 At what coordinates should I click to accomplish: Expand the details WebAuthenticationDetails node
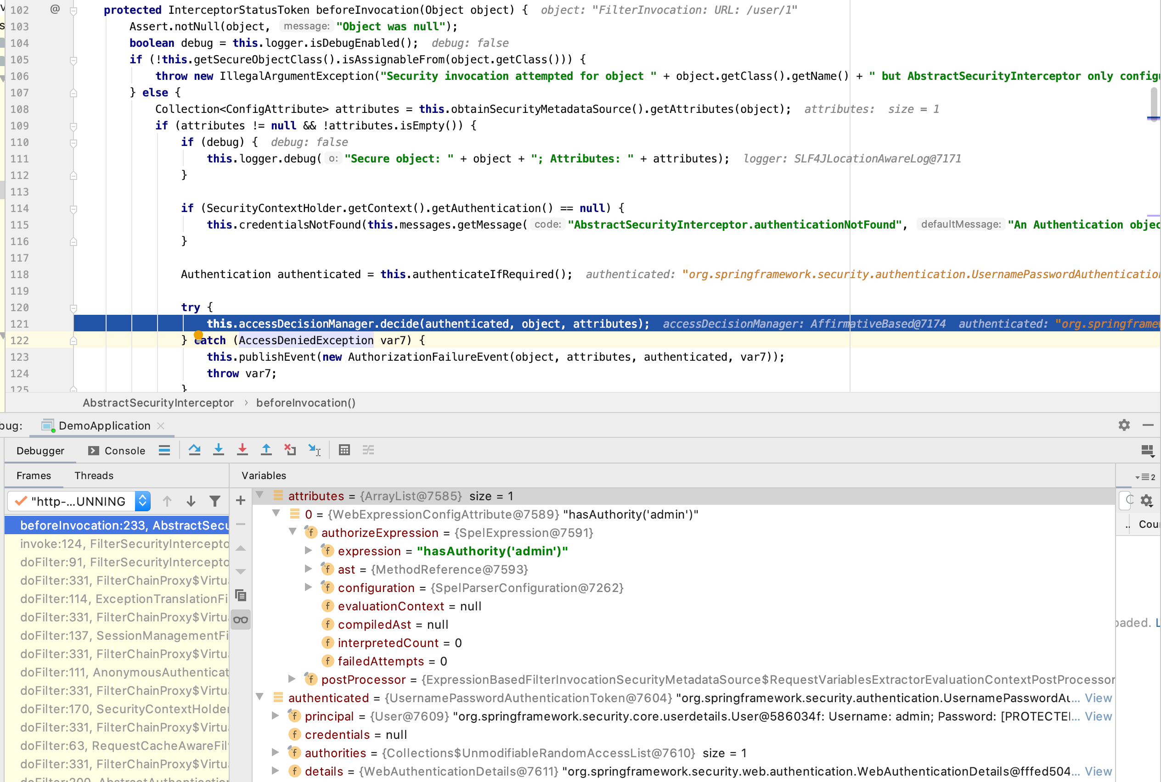[x=276, y=771]
